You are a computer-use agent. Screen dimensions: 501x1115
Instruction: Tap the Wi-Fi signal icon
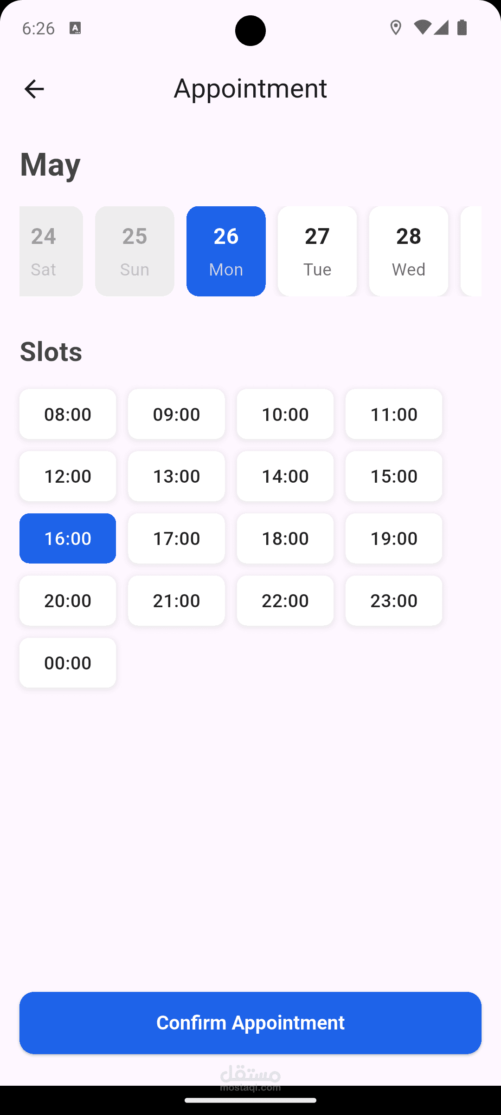tap(422, 27)
